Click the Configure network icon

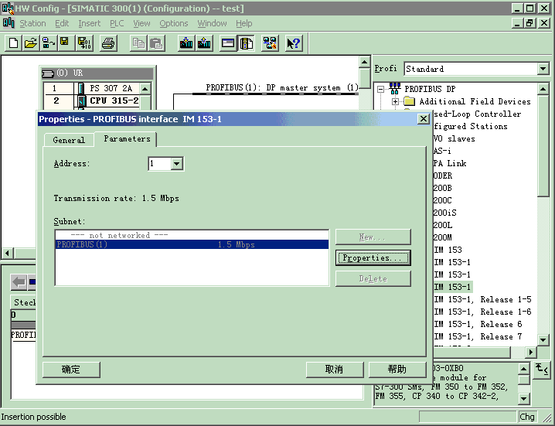coord(270,43)
